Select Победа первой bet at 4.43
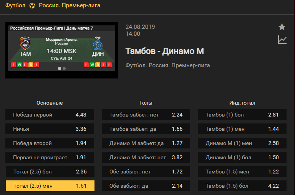Image resolution: width=295 pixels, height=195 pixels. click(x=50, y=115)
